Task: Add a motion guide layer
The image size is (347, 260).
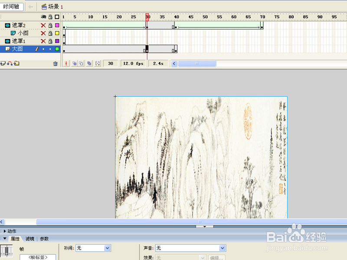Action: 10,63
